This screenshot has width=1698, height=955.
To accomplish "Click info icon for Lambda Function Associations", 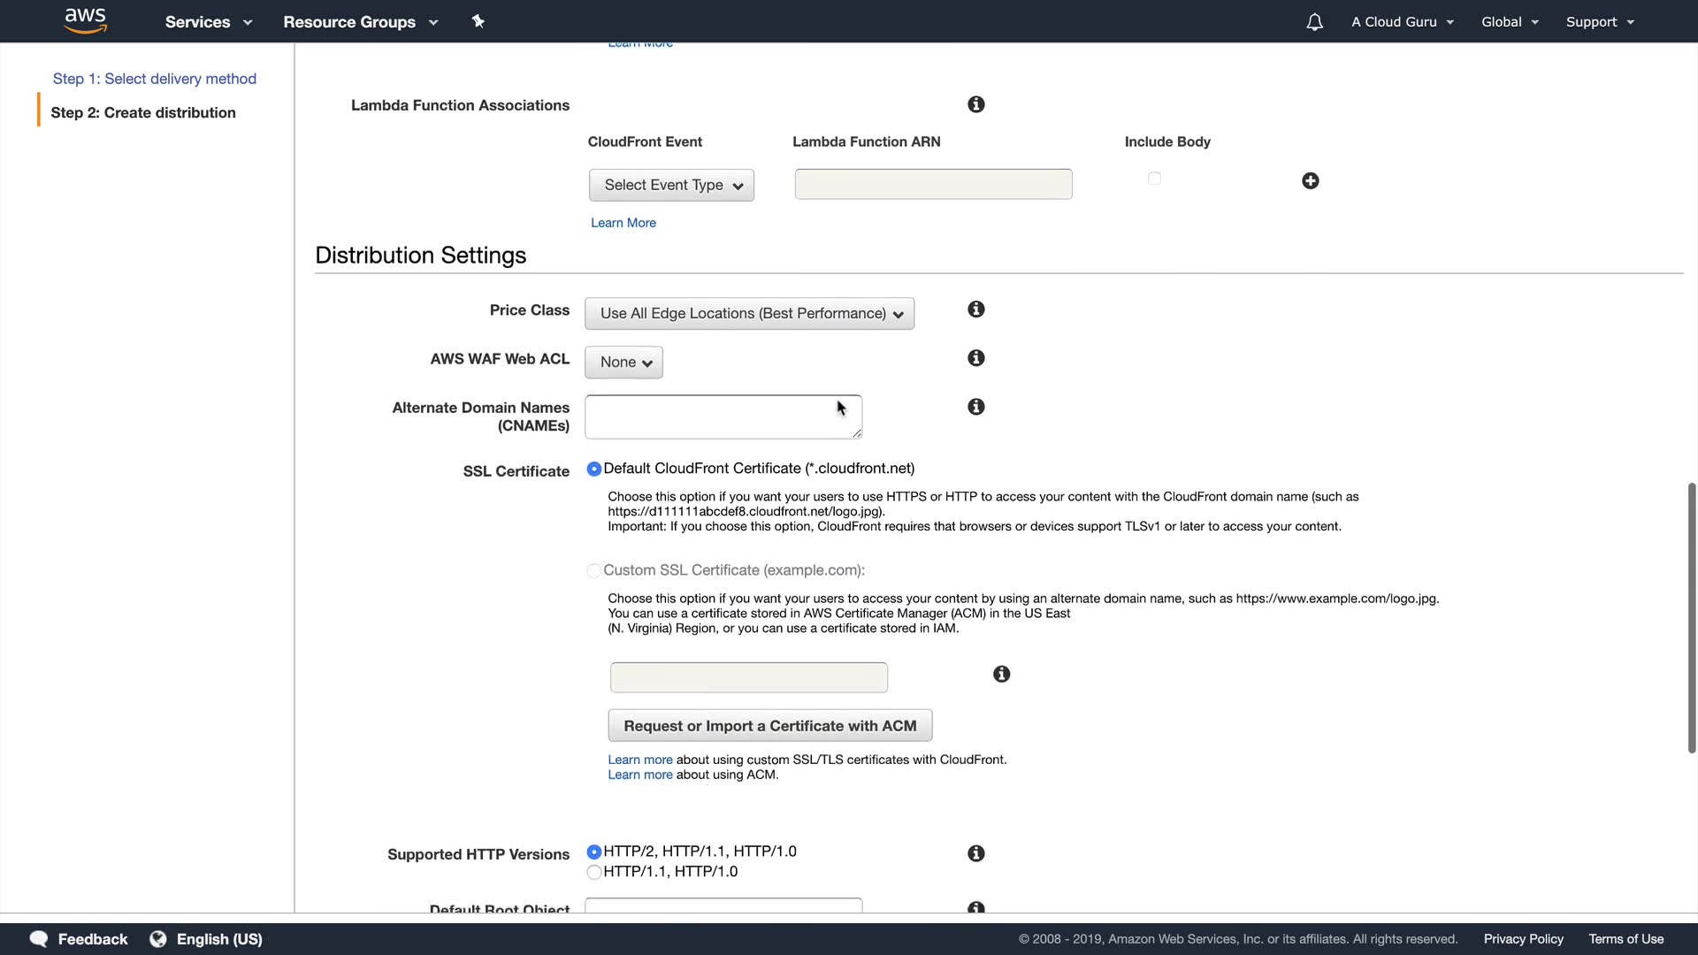I will pyautogui.click(x=975, y=104).
